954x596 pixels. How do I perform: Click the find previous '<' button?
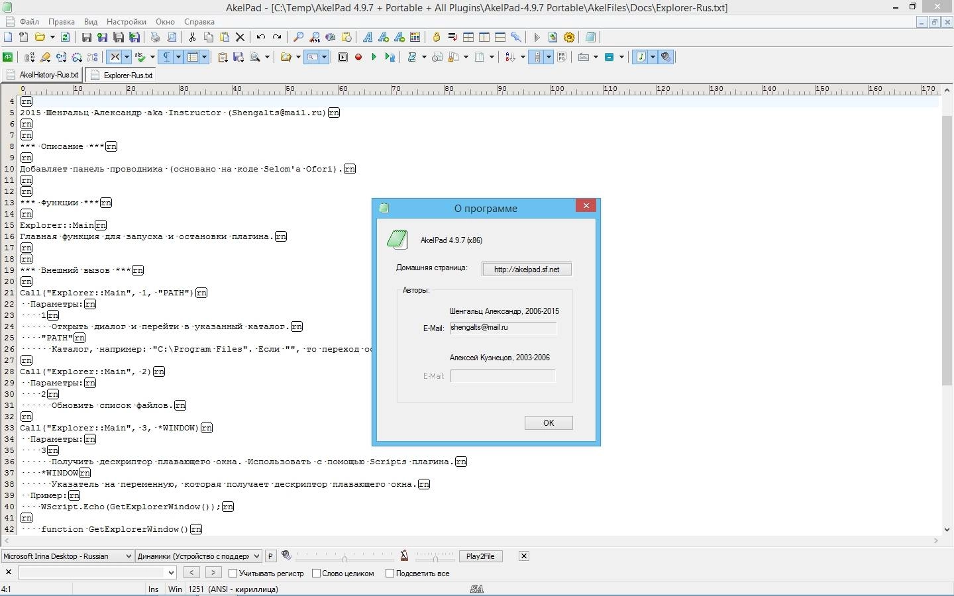(x=191, y=572)
